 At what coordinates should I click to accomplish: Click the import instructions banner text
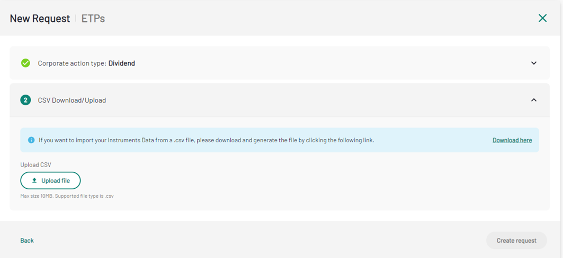pos(207,140)
